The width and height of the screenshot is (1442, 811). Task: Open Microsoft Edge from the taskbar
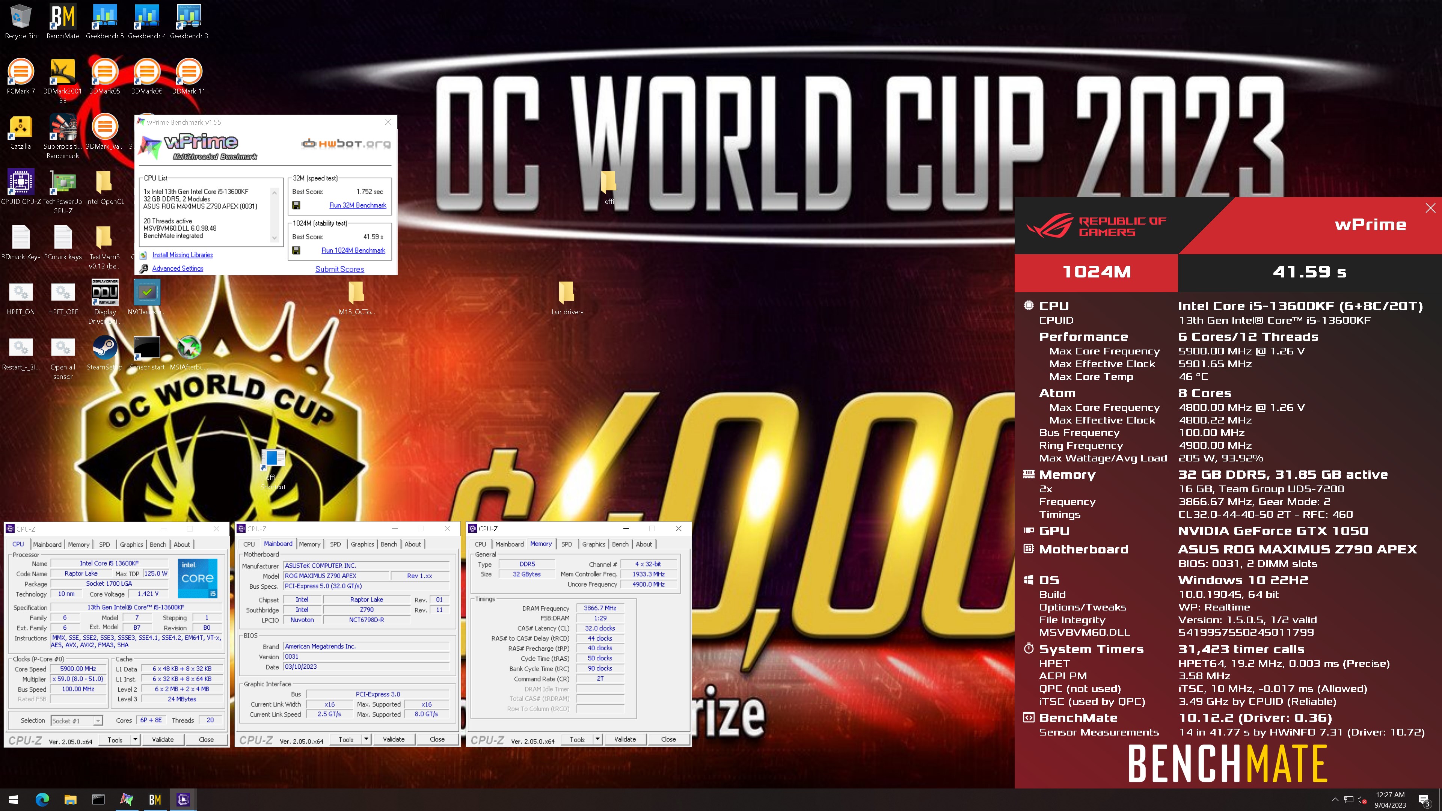click(42, 800)
